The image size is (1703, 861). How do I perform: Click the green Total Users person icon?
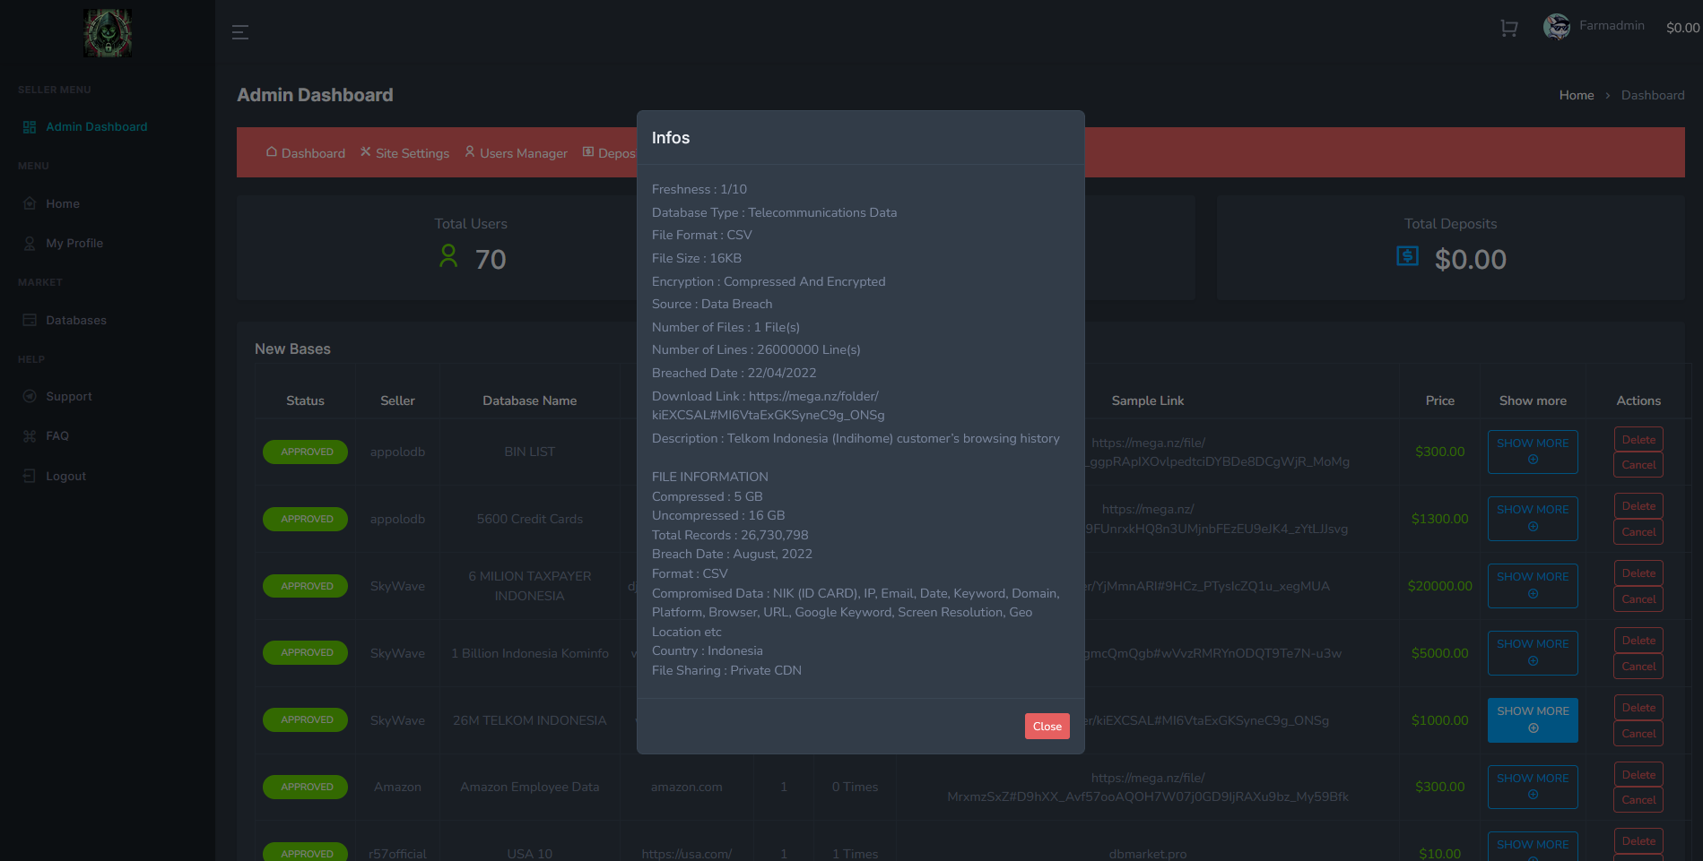pyautogui.click(x=448, y=257)
